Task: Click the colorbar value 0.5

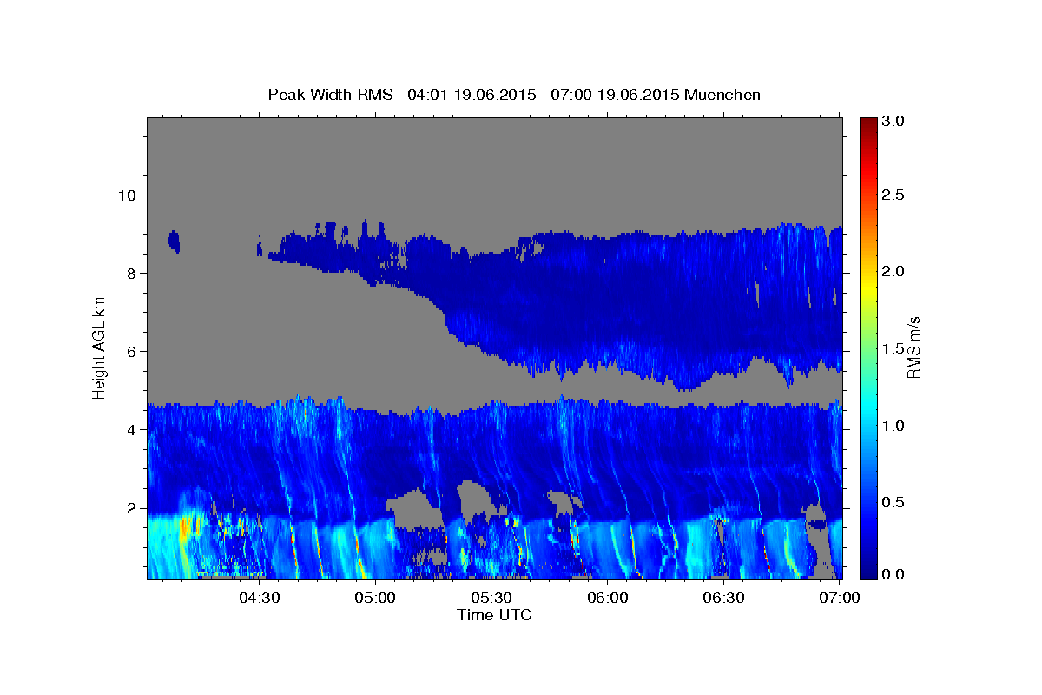Action: point(894,502)
